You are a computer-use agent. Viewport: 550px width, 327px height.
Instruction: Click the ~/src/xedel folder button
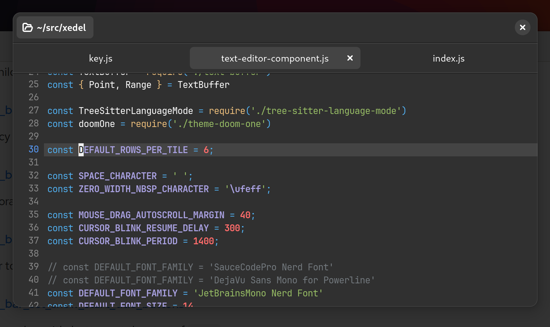(55, 27)
